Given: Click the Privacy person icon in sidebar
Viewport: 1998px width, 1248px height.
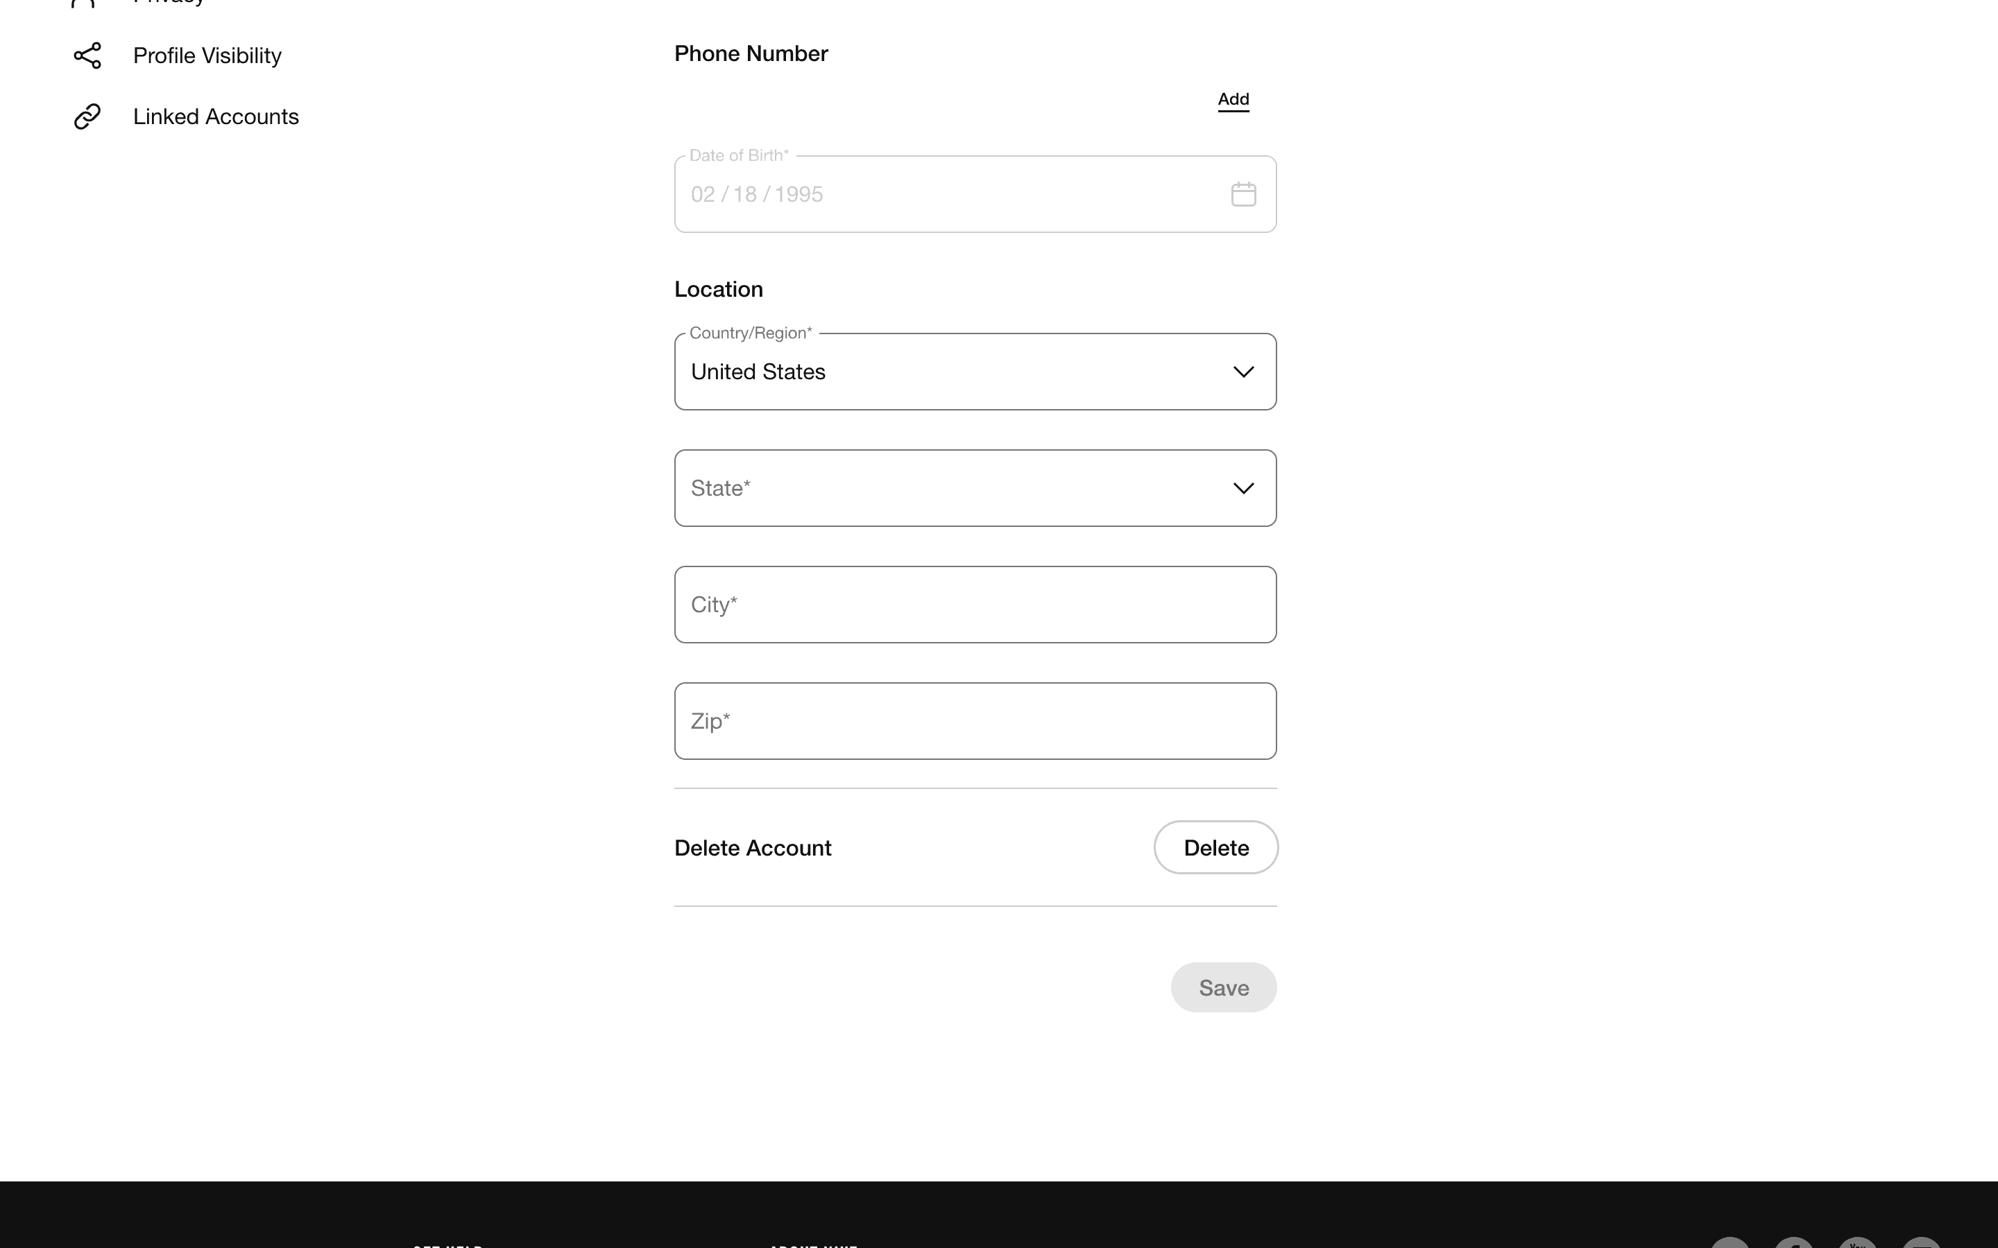Looking at the screenshot, I should [x=84, y=3].
